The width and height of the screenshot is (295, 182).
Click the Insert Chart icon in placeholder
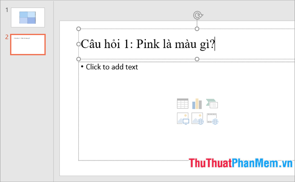[x=197, y=104]
